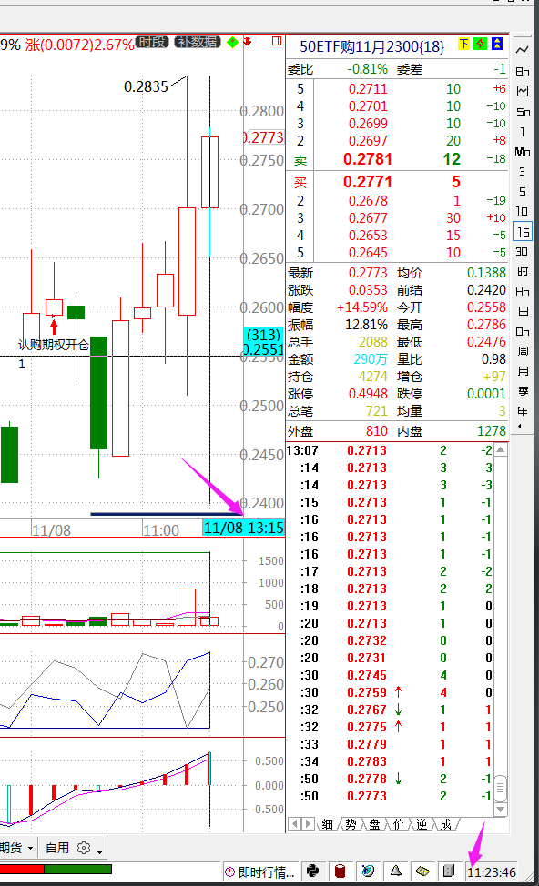Click the bell alert status bar icon
This screenshot has width=539, height=886.
(395, 871)
